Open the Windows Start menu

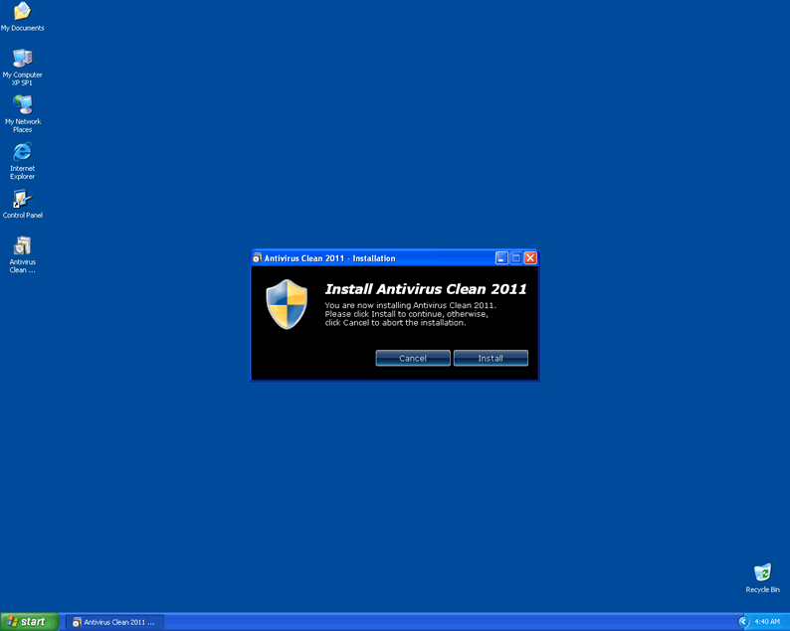pyautogui.click(x=29, y=621)
